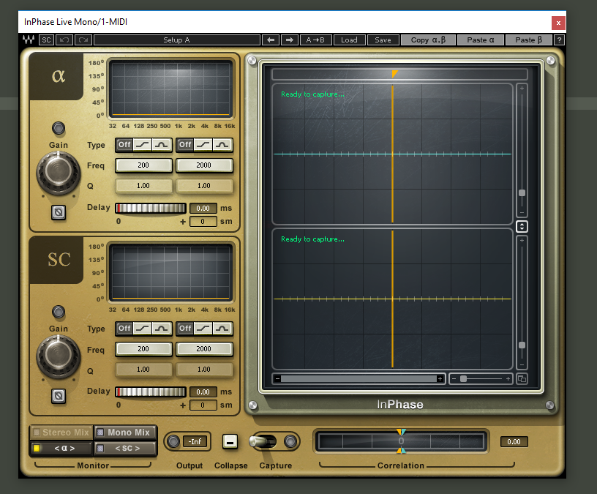Click α delay samples value field
597x494 pixels.
203,221
